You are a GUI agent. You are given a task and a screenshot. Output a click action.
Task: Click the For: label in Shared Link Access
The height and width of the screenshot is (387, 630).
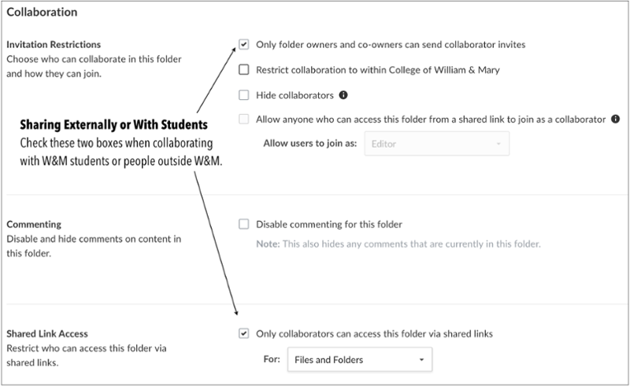271,360
